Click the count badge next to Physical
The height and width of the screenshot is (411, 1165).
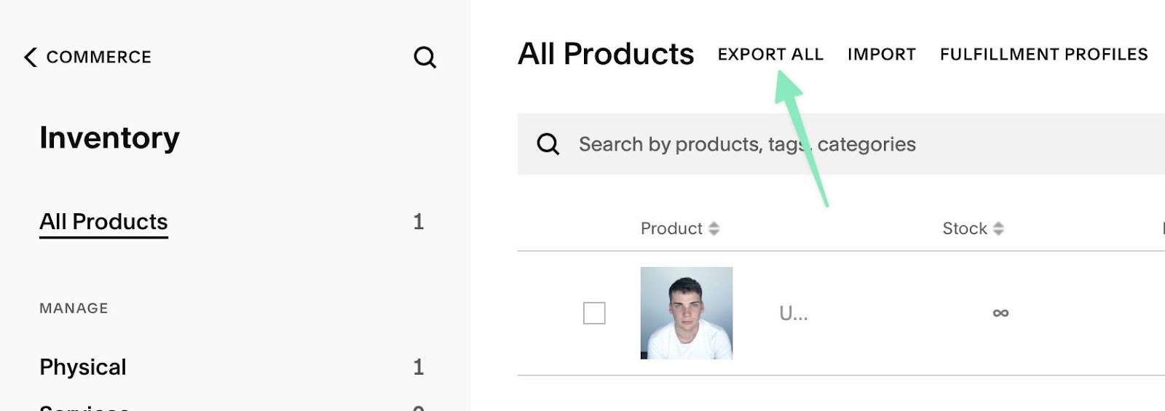[x=418, y=367]
